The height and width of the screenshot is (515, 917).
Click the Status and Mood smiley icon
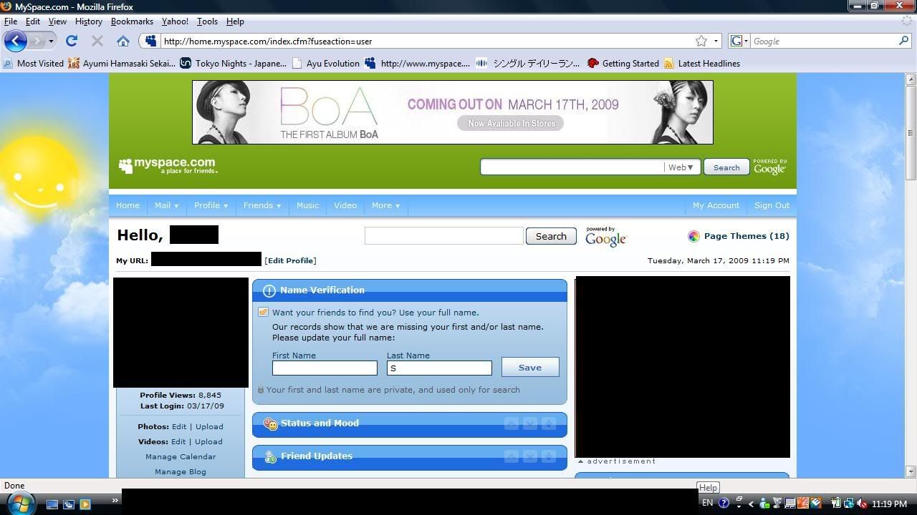click(270, 423)
